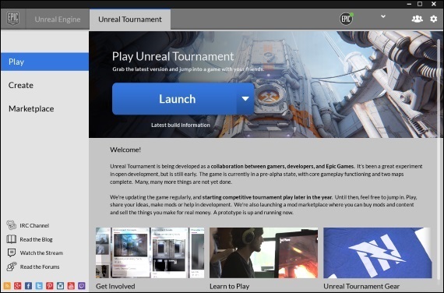Click the Epic Games logo in top-left corner

tap(13, 19)
